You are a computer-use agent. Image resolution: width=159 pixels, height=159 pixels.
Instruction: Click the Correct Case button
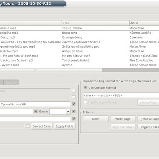pos(42,126)
